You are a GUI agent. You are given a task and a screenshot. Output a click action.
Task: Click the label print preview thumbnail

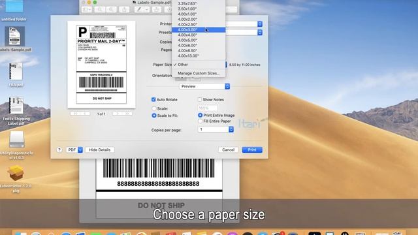click(101, 65)
